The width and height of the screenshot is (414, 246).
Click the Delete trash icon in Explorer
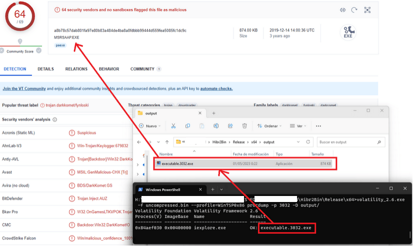point(244,126)
